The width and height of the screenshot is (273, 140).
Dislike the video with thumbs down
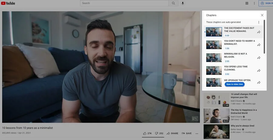[x=159, y=133]
